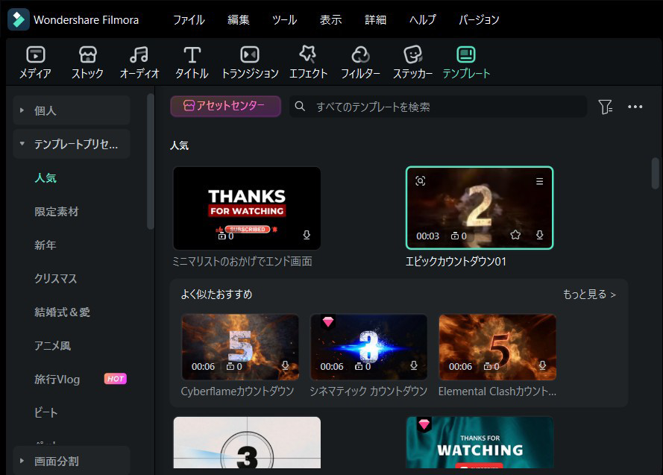This screenshot has height=475, width=663.
Task: Switch to the オーディオ panel
Action: (139, 61)
